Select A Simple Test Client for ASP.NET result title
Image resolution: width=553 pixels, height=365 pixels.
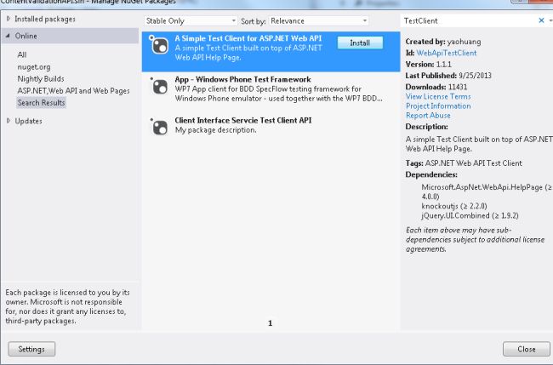tap(248, 38)
